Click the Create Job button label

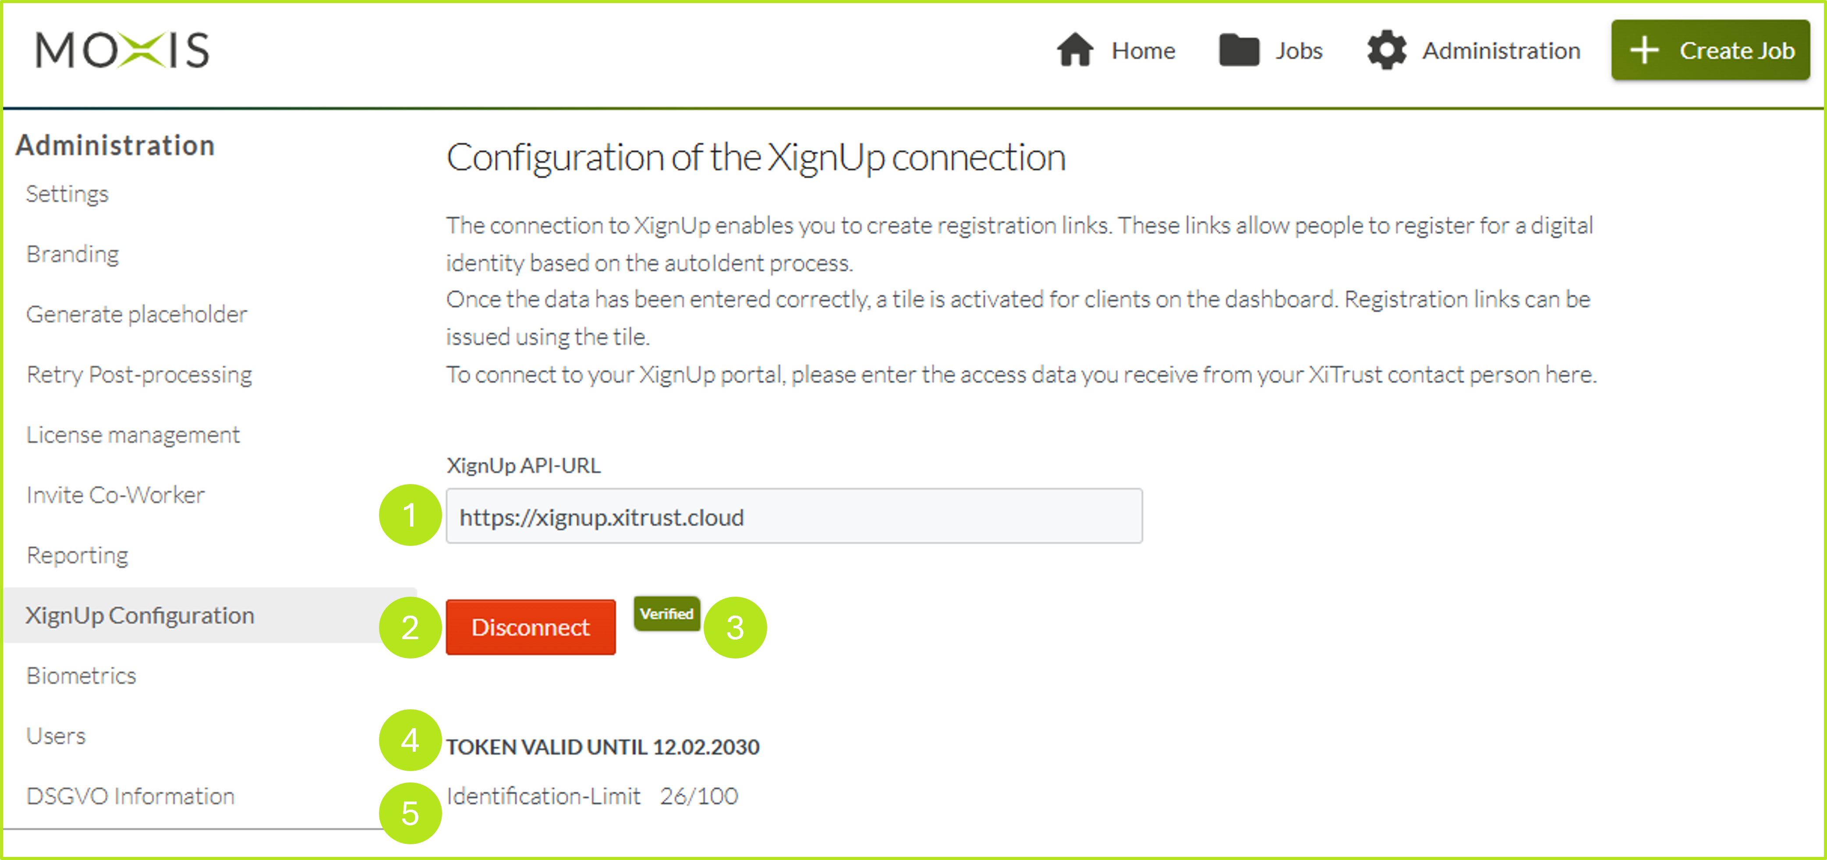click(x=1736, y=50)
